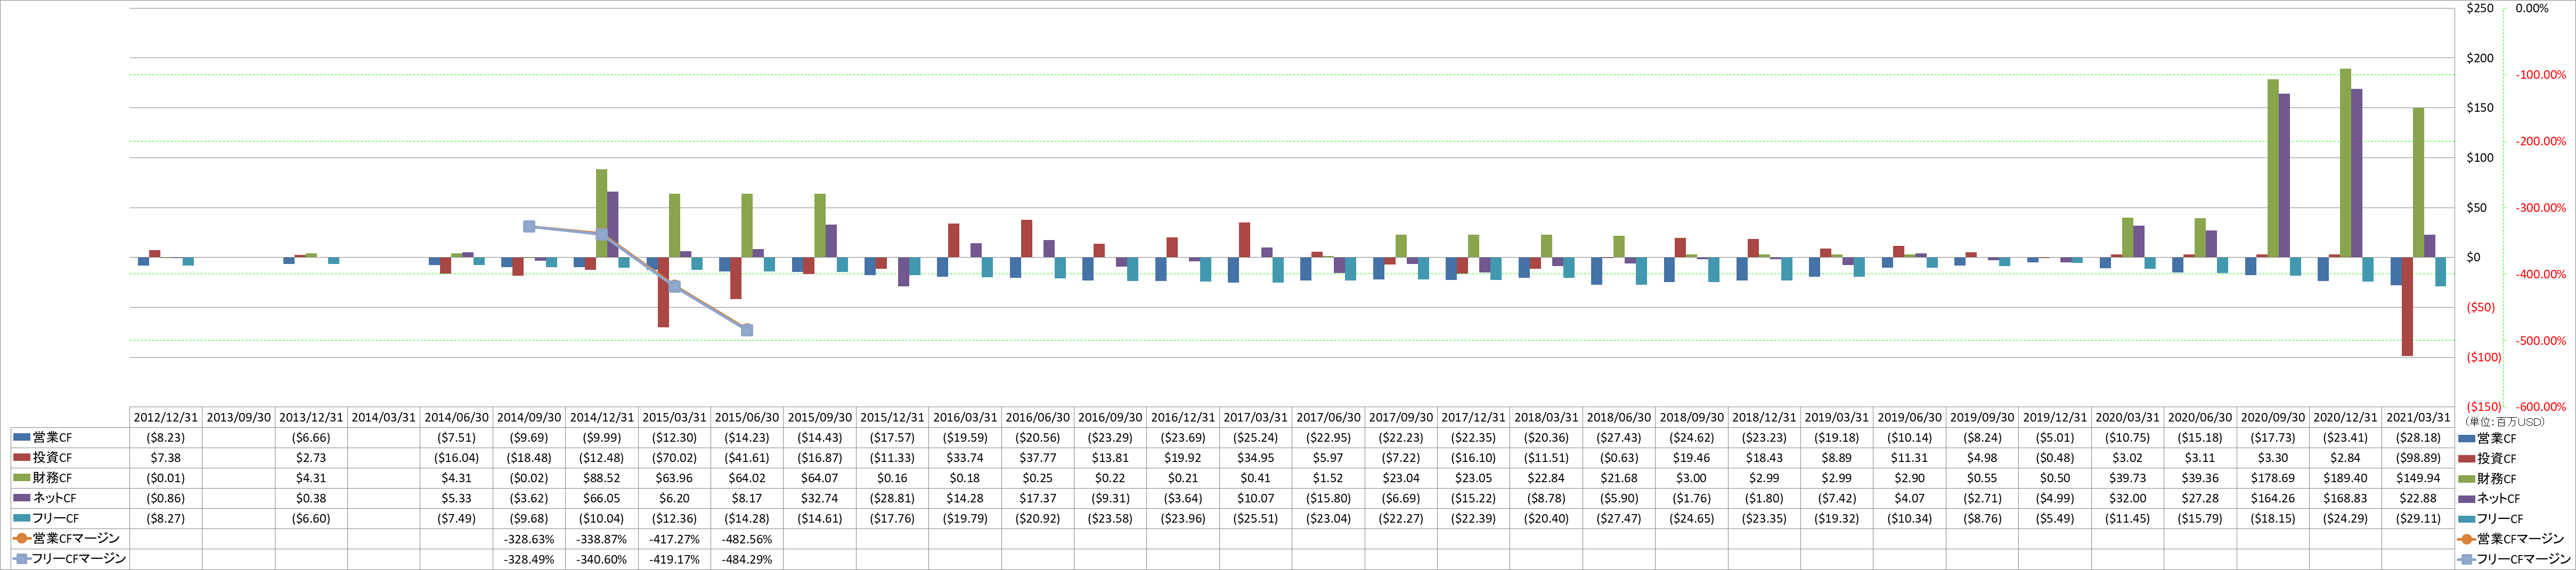This screenshot has width=2576, height=570.
Task: Select the ($41.61) 投資CF cell
Action: [747, 458]
